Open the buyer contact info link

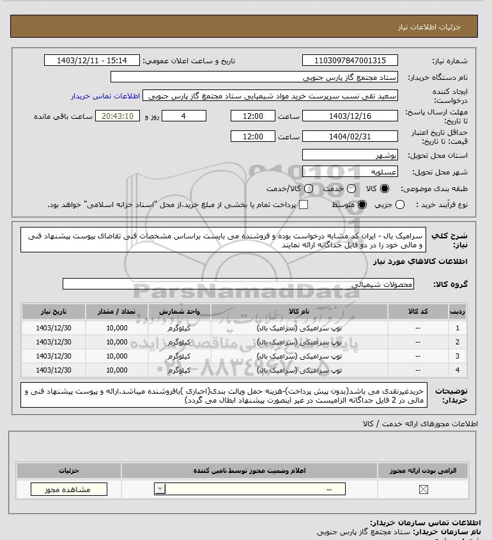coord(105,96)
